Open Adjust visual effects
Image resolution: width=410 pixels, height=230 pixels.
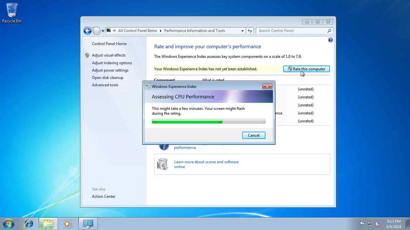coord(109,55)
